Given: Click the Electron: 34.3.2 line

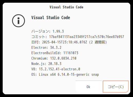Looking at the screenshot, I should (46, 47).
